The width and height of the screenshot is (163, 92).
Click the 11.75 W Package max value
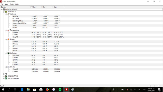tap(56, 41)
